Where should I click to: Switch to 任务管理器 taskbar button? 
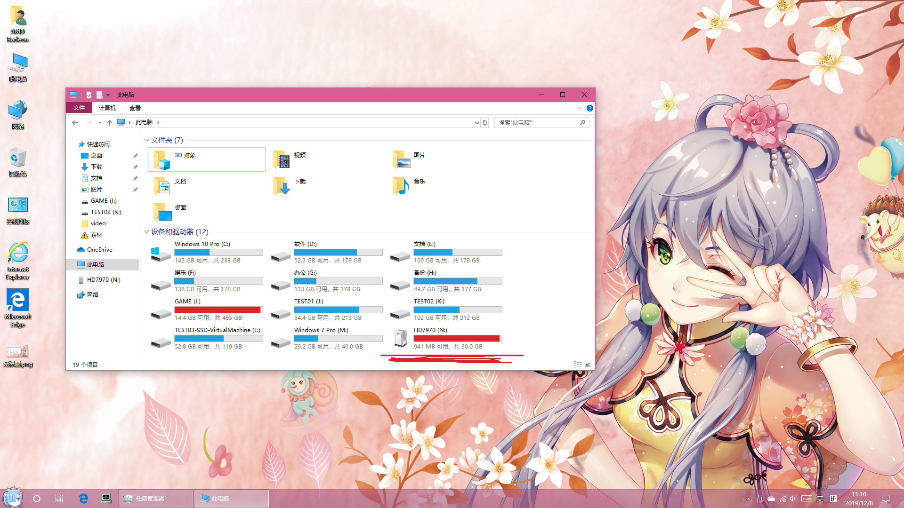point(156,499)
